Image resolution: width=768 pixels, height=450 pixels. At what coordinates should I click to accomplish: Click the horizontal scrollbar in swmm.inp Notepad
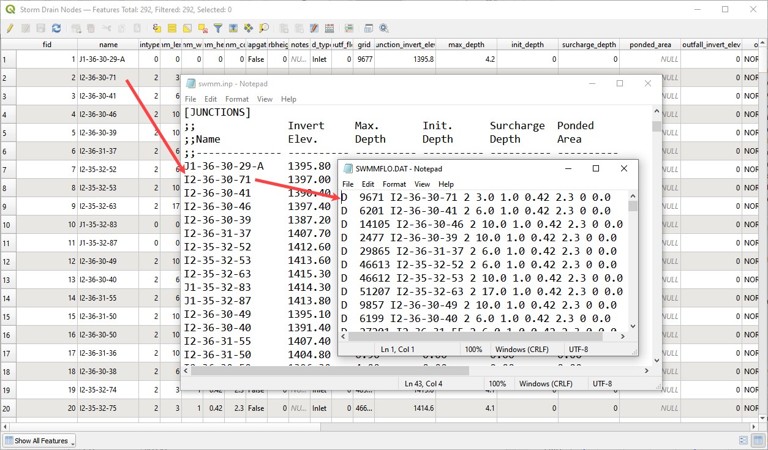tap(331, 370)
